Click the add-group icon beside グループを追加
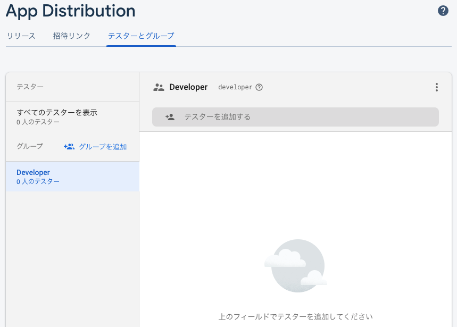Screen dimensions: 457x327 [69, 147]
